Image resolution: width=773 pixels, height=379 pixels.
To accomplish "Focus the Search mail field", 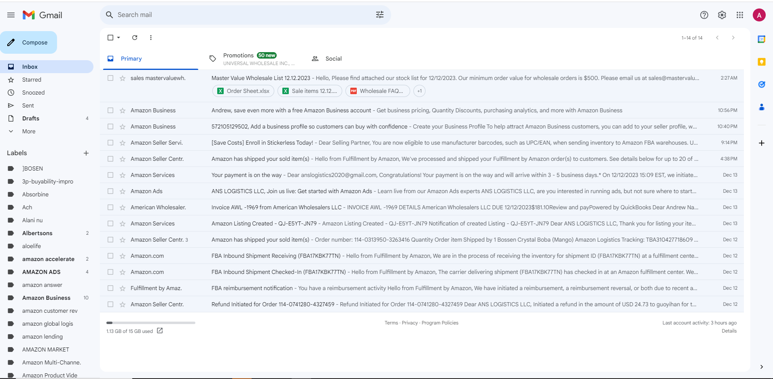I will click(245, 15).
